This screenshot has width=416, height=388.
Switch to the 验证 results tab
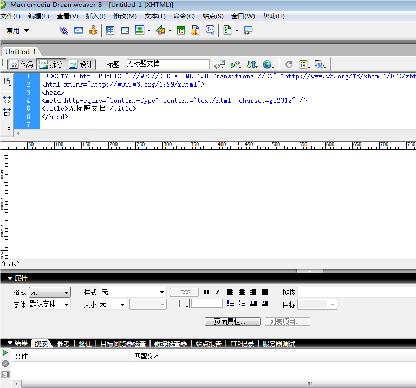pyautogui.click(x=85, y=344)
